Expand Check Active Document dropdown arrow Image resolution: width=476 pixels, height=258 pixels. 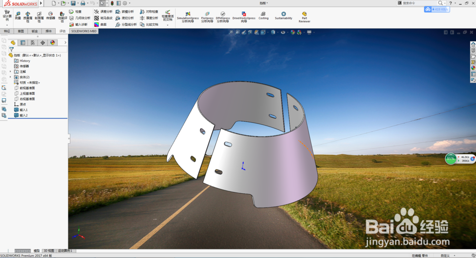pos(168,25)
